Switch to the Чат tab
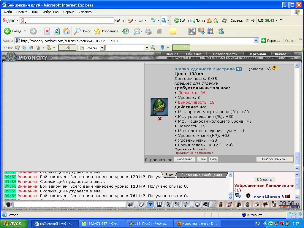This screenshot has height=228, width=304. pos(169,175)
